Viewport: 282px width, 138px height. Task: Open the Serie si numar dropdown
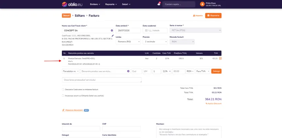[x=195, y=30]
